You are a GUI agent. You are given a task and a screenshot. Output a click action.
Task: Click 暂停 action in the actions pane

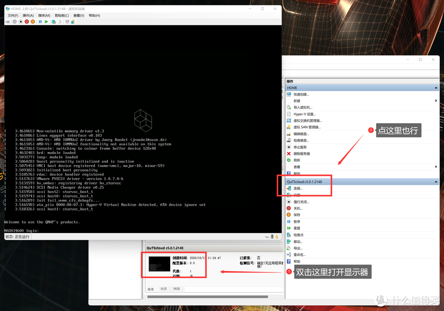point(296,221)
